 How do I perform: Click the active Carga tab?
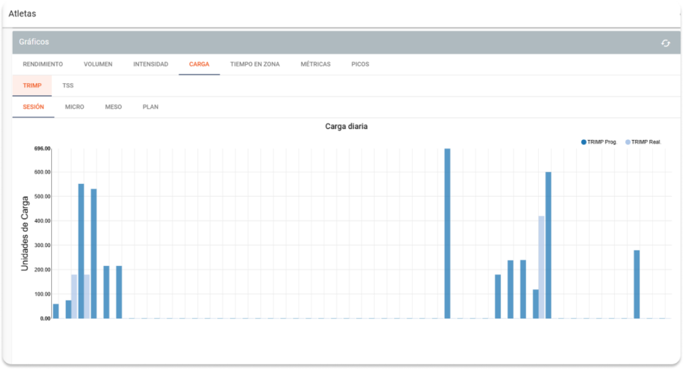pos(199,65)
